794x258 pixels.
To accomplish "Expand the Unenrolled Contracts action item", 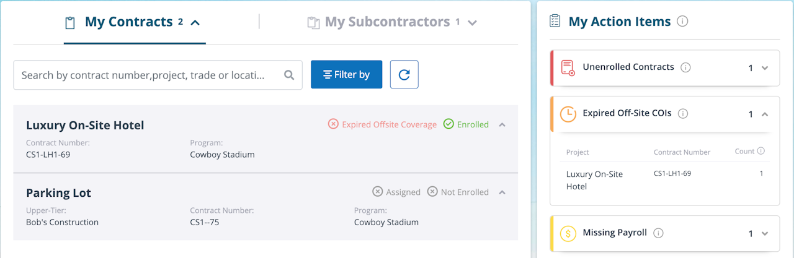I will 765,68.
